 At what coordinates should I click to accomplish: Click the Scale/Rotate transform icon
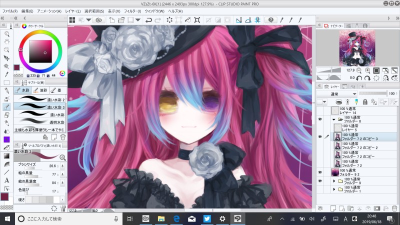click(x=197, y=20)
